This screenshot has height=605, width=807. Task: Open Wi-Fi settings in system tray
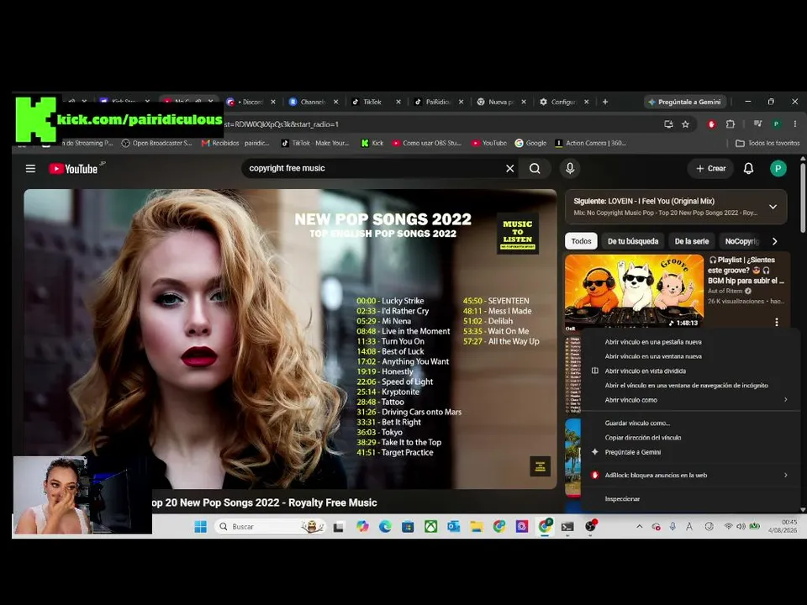(728, 526)
